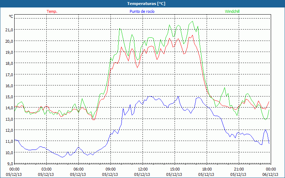Select the green Windchill legend label
This screenshot has height=178, width=285.
point(232,11)
